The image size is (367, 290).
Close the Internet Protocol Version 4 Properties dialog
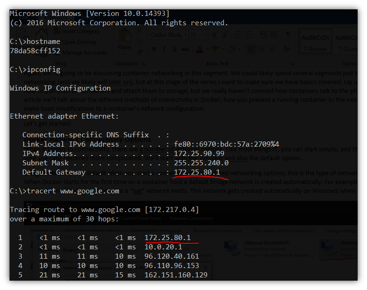pyautogui.click(x=206, y=268)
